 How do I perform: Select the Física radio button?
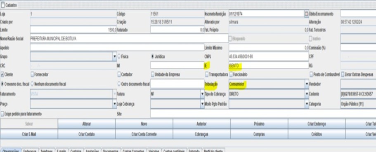[119, 57]
